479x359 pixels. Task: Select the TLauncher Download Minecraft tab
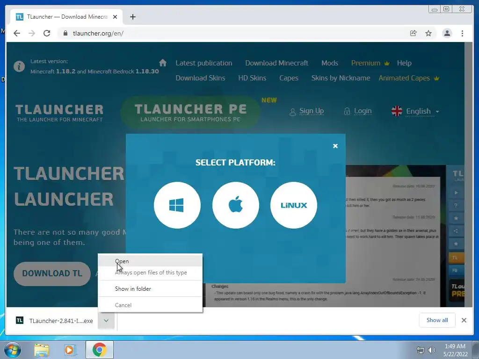pyautogui.click(x=66, y=17)
